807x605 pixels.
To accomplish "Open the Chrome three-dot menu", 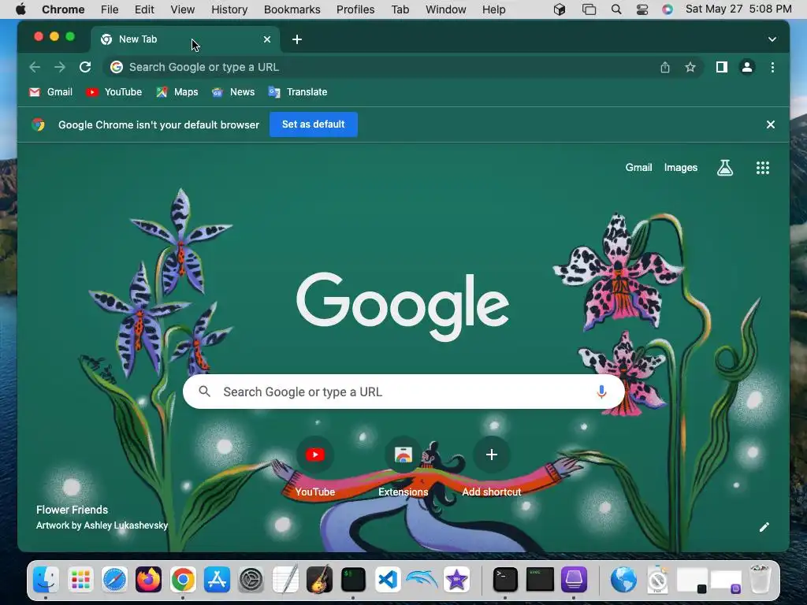I will click(x=772, y=68).
